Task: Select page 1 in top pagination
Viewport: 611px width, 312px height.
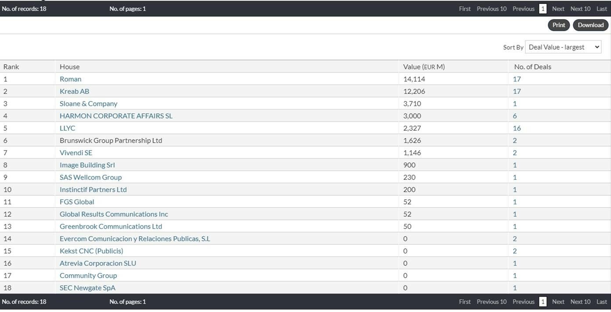Action: coord(543,9)
